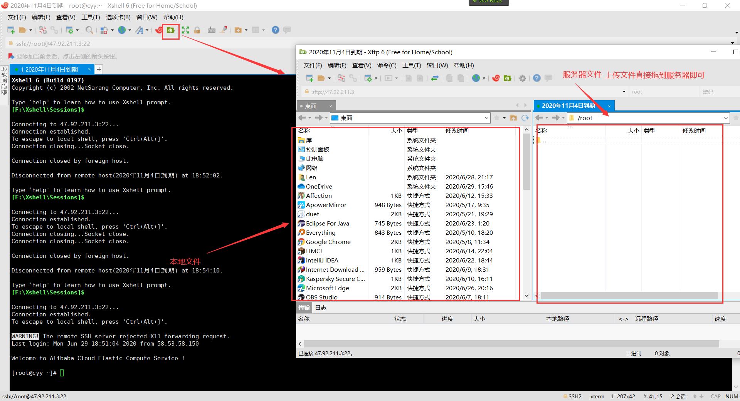The image size is (740, 401).
Task: Open Xshell 选项卡(B) menu
Action: (x=118, y=17)
